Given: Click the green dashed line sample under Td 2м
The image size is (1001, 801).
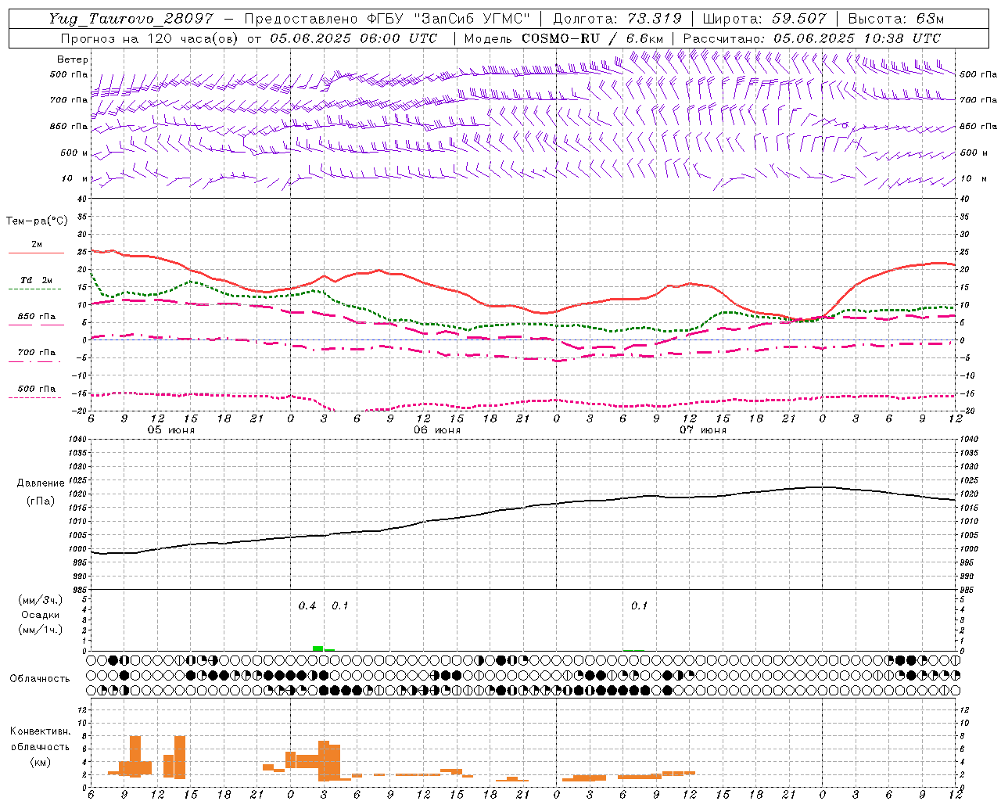Looking at the screenshot, I should 34,289.
